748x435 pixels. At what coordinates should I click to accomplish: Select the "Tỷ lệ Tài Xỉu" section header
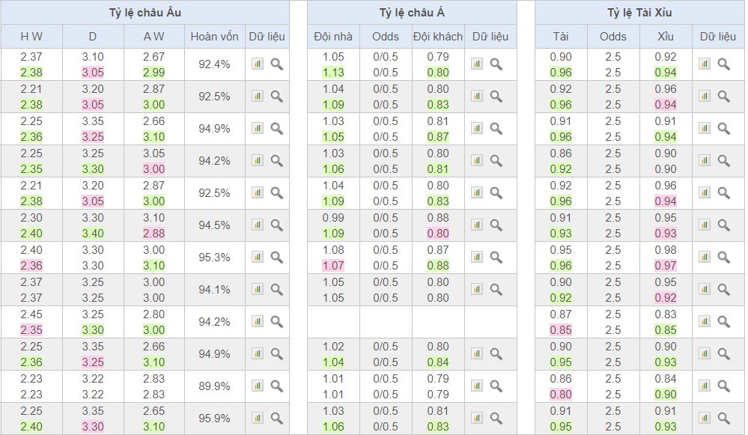pyautogui.click(x=639, y=13)
